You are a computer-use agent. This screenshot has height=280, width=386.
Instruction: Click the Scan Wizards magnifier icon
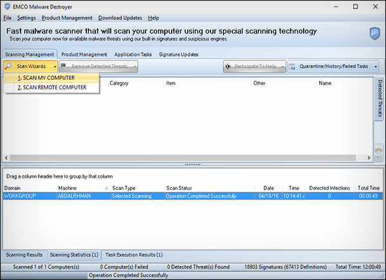(8, 66)
